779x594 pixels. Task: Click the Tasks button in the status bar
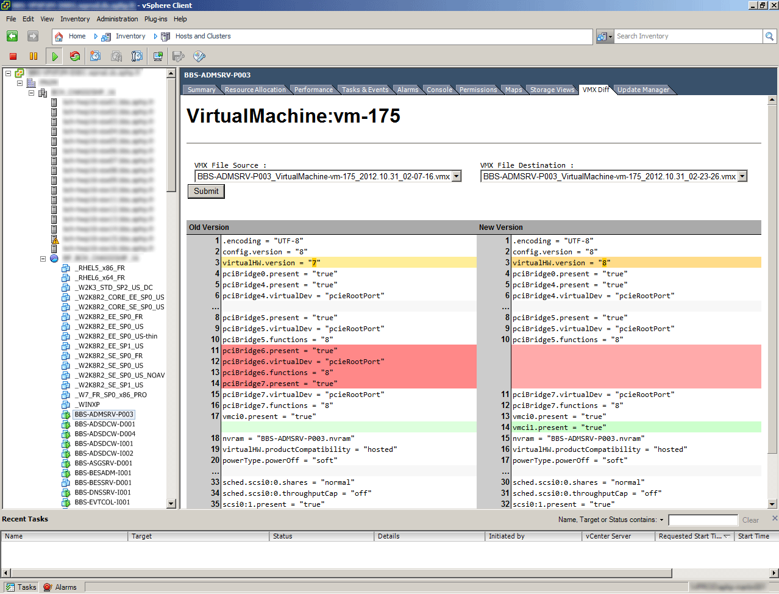point(21,587)
